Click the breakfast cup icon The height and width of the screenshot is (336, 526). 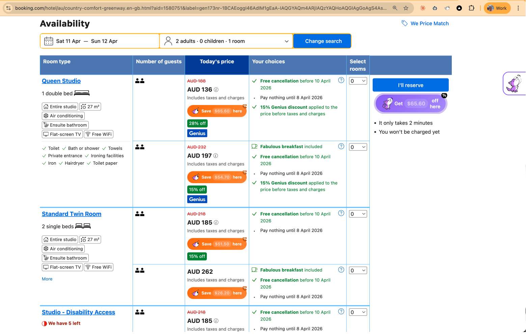(x=254, y=146)
